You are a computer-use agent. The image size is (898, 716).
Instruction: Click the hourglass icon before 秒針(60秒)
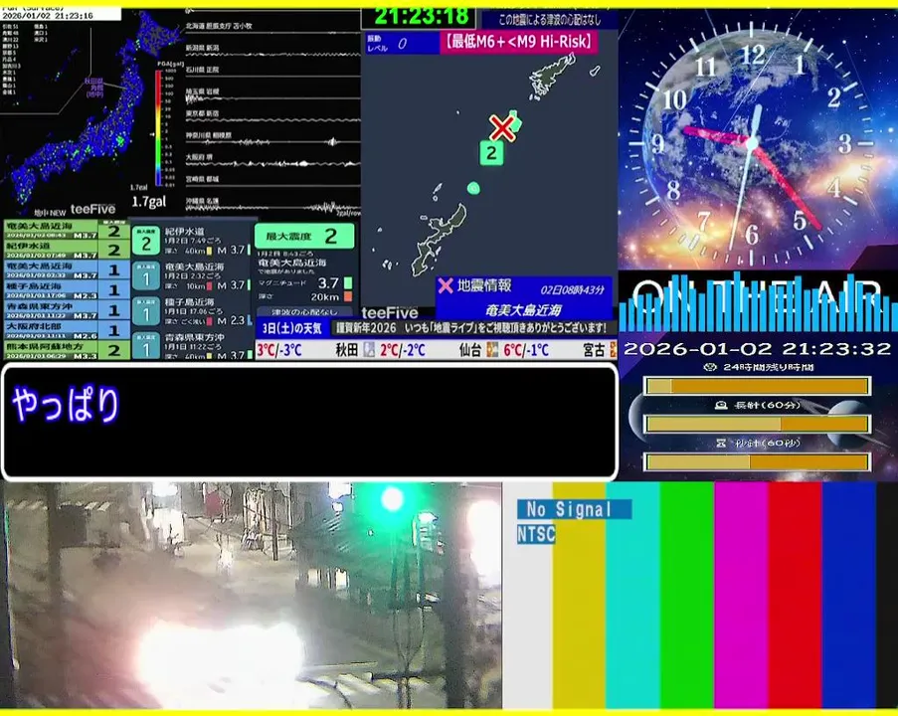click(721, 443)
